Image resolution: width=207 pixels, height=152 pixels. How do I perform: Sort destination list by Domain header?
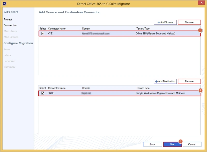pyautogui.click(x=86, y=88)
